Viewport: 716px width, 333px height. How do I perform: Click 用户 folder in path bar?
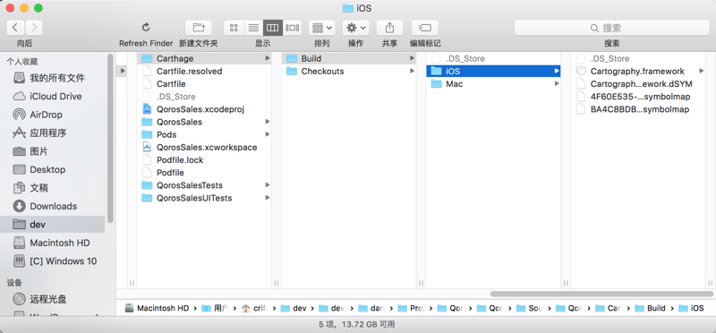[215, 308]
